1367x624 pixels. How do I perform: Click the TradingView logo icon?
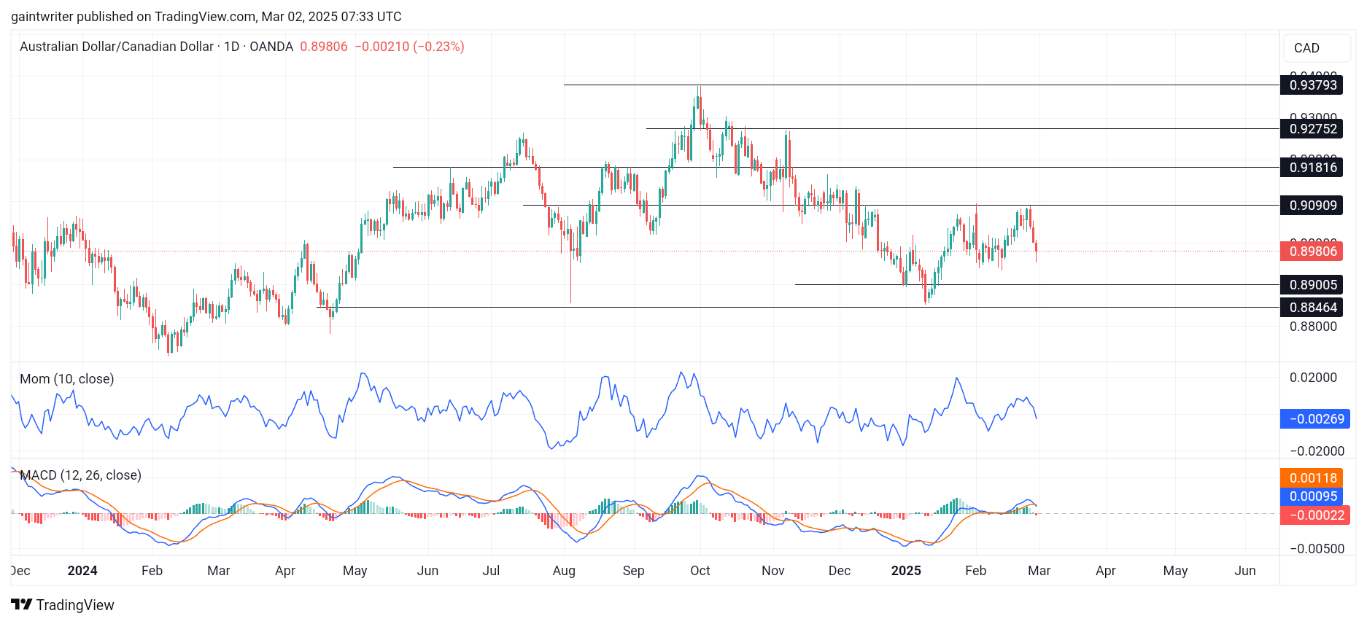coord(21,604)
